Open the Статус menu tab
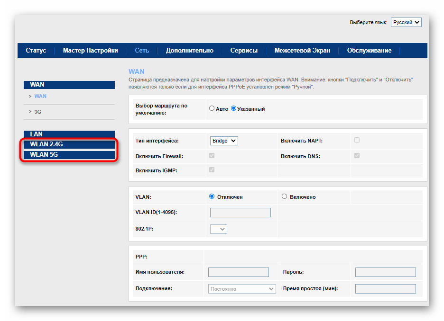 [36, 51]
